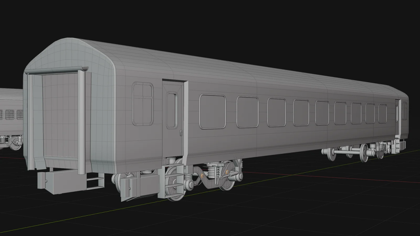Image resolution: width=420 pixels, height=236 pixels.
Task: Click the second passenger window from side door
Action: click(x=247, y=112)
